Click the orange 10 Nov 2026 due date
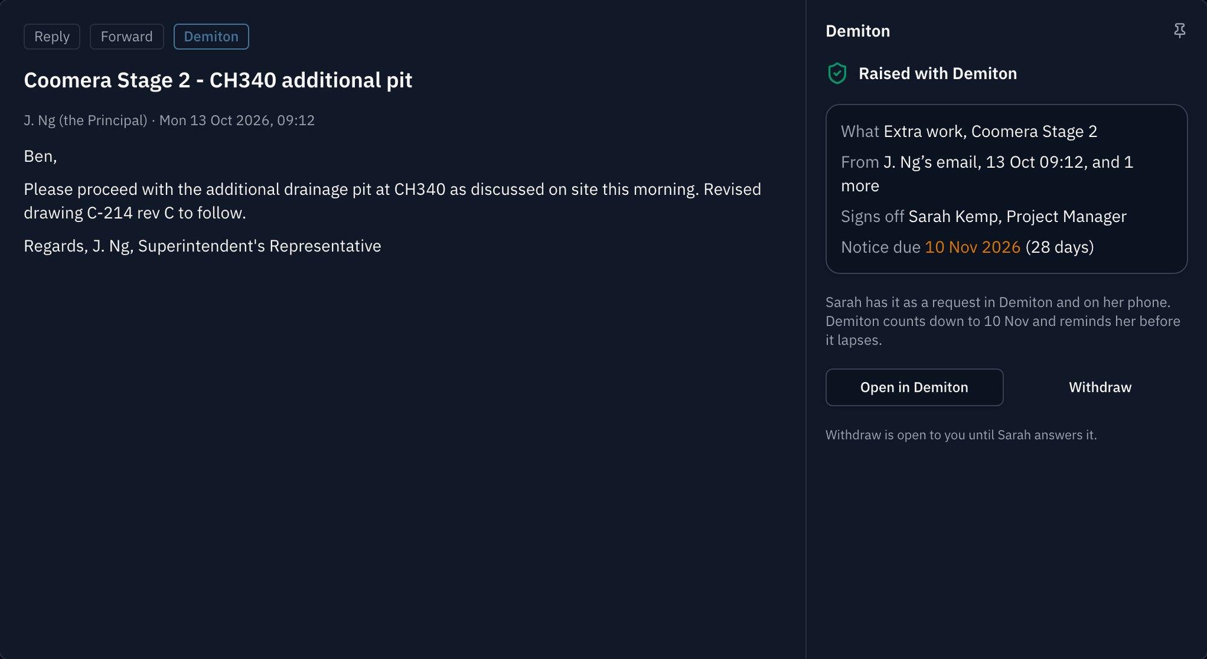This screenshot has height=659, width=1207. click(x=972, y=247)
